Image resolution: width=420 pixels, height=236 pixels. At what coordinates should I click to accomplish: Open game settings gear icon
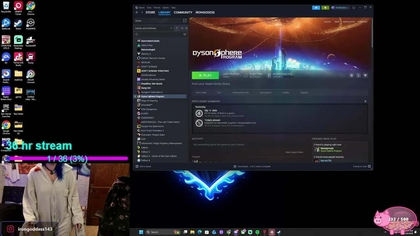(351, 75)
